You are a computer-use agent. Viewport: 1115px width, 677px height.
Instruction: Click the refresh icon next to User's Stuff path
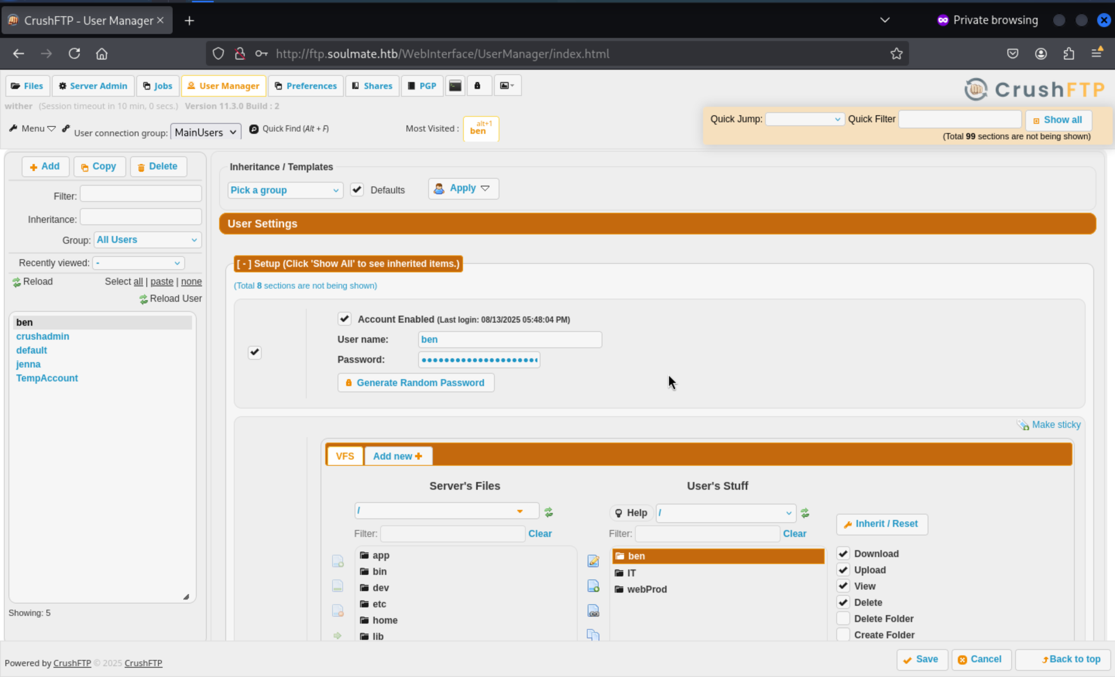805,513
